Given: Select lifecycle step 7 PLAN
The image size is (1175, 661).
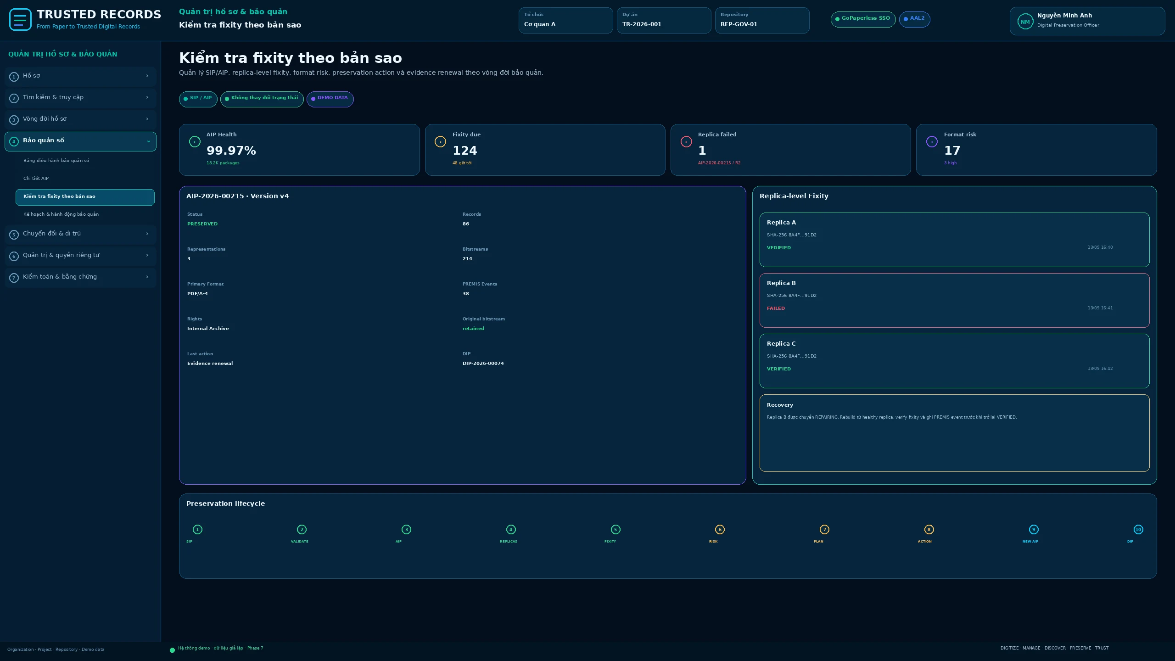Looking at the screenshot, I should 824,530.
